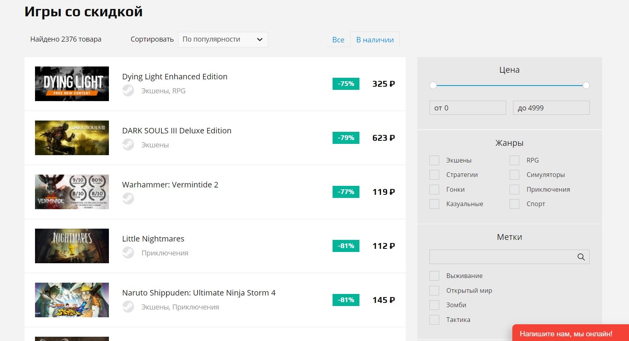
Task: Click Steam icon under Dying Light Enhanced Edition
Action: pos(128,91)
